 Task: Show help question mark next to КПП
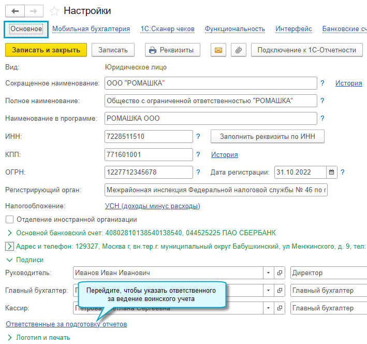198,154
